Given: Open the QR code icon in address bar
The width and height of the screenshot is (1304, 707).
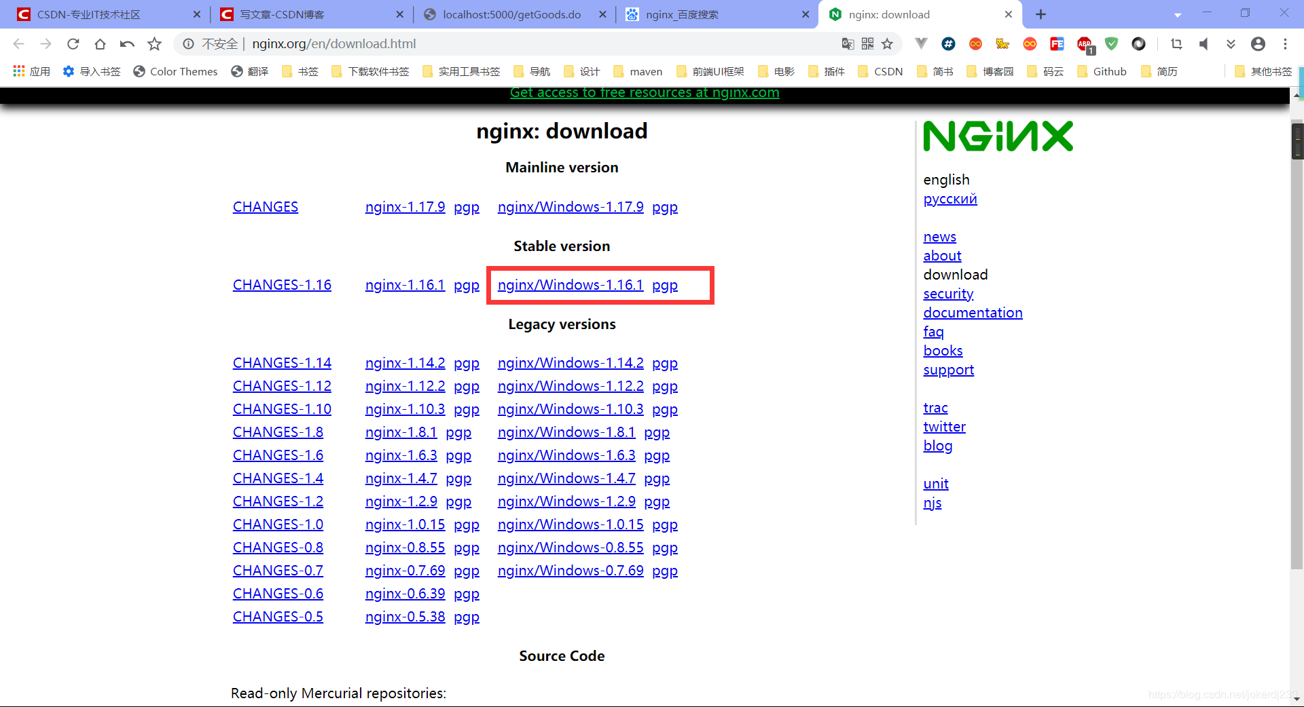Looking at the screenshot, I should [867, 44].
